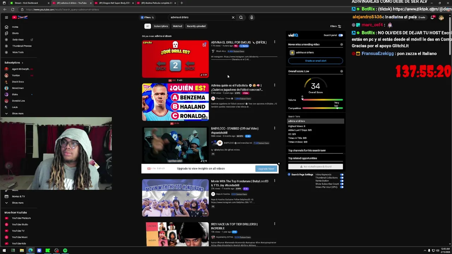Viewport: 452px width, 254px height.
Task: Open Spotify from the Windows taskbar
Action: pyautogui.click(x=65, y=250)
